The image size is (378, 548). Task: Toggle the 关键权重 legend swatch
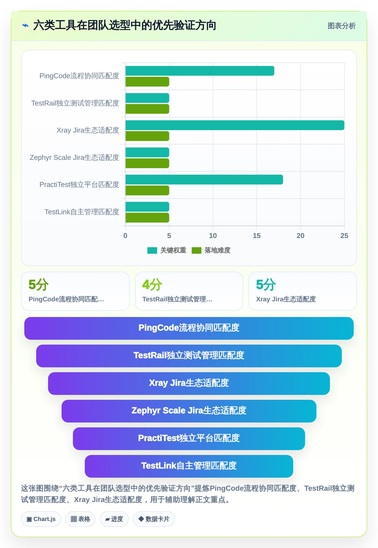click(152, 250)
